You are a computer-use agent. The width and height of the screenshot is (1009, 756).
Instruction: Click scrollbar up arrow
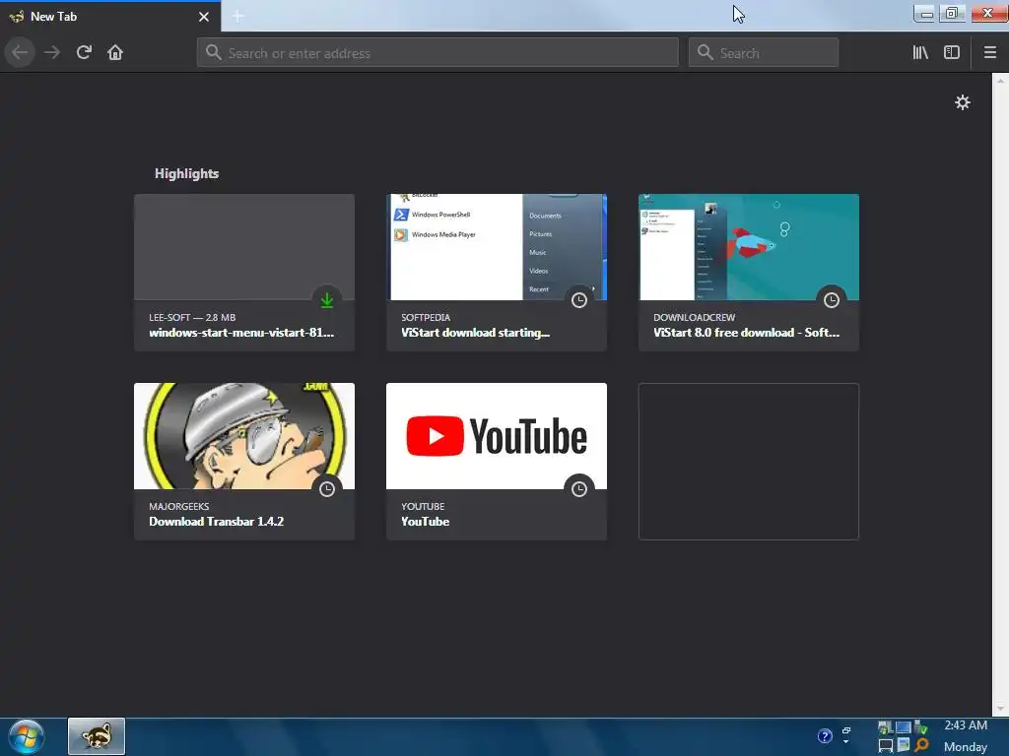click(1000, 80)
